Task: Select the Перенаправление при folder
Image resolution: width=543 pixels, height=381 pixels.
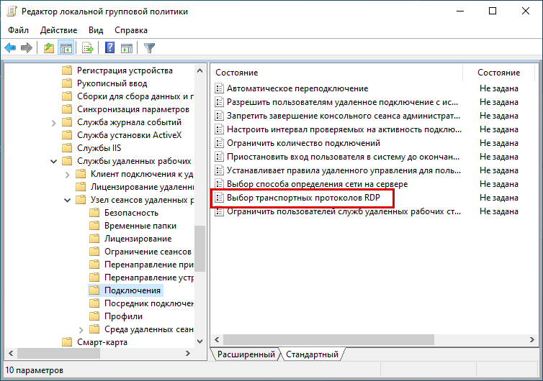Action: point(149,265)
